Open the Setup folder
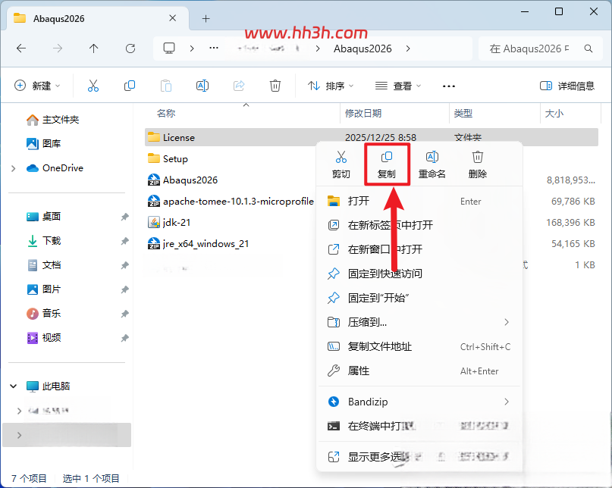The width and height of the screenshot is (612, 488). tap(168, 159)
